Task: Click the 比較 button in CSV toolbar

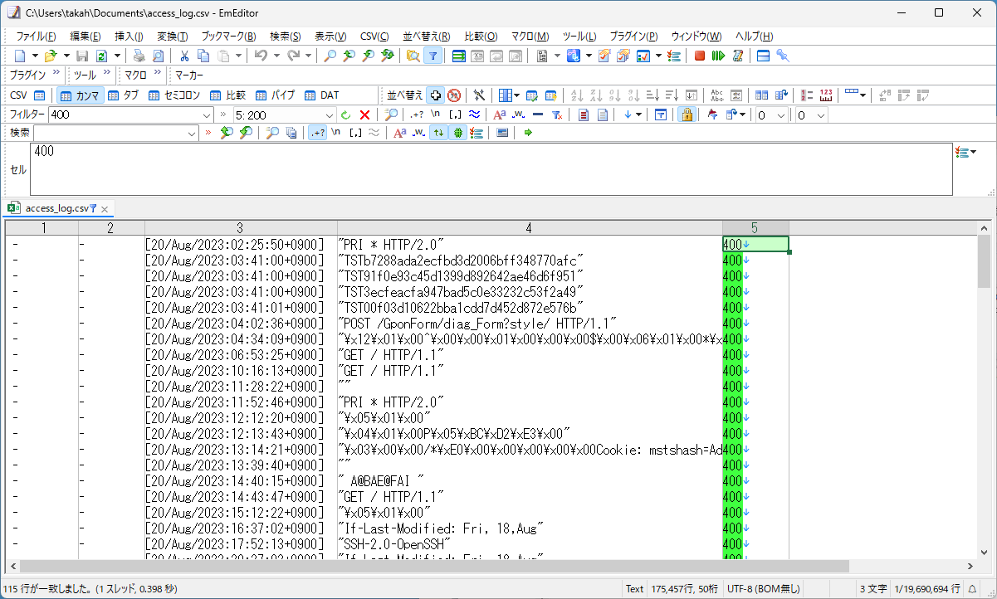Action: (x=228, y=95)
